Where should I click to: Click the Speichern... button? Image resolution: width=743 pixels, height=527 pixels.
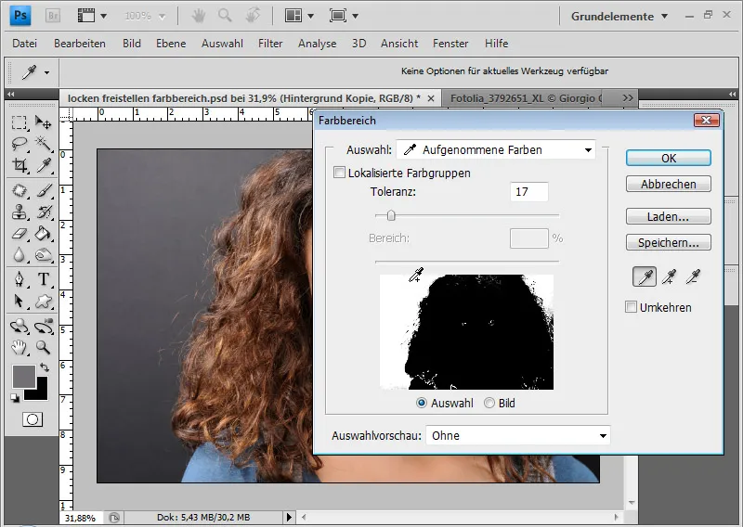[669, 243]
